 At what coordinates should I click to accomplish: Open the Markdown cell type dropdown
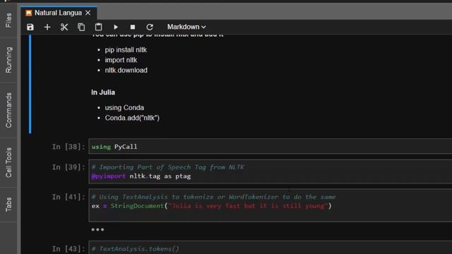186,27
